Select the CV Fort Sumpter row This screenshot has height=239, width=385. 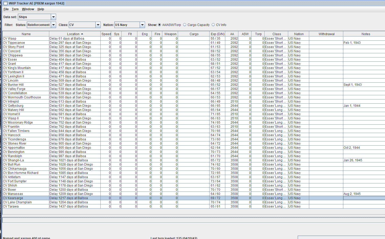click(194, 181)
